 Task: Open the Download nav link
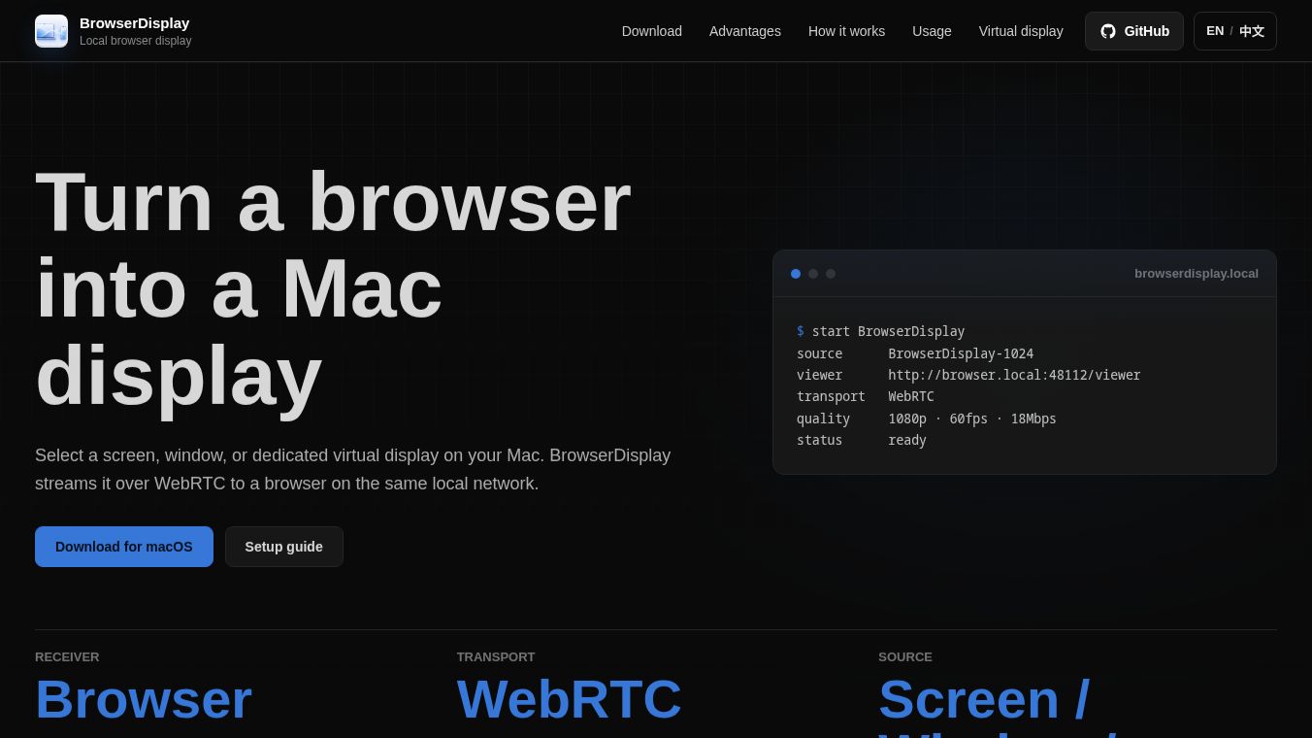[x=652, y=31]
